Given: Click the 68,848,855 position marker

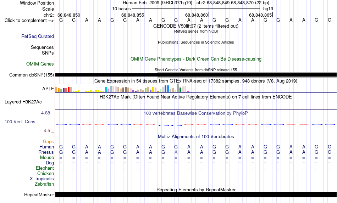Looking at the screenshot, I should [x=133, y=15].
